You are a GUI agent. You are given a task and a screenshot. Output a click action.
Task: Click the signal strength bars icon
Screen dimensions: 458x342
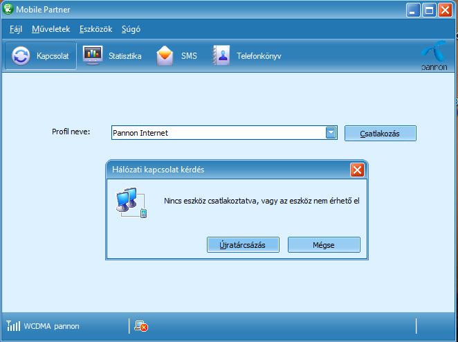click(13, 325)
